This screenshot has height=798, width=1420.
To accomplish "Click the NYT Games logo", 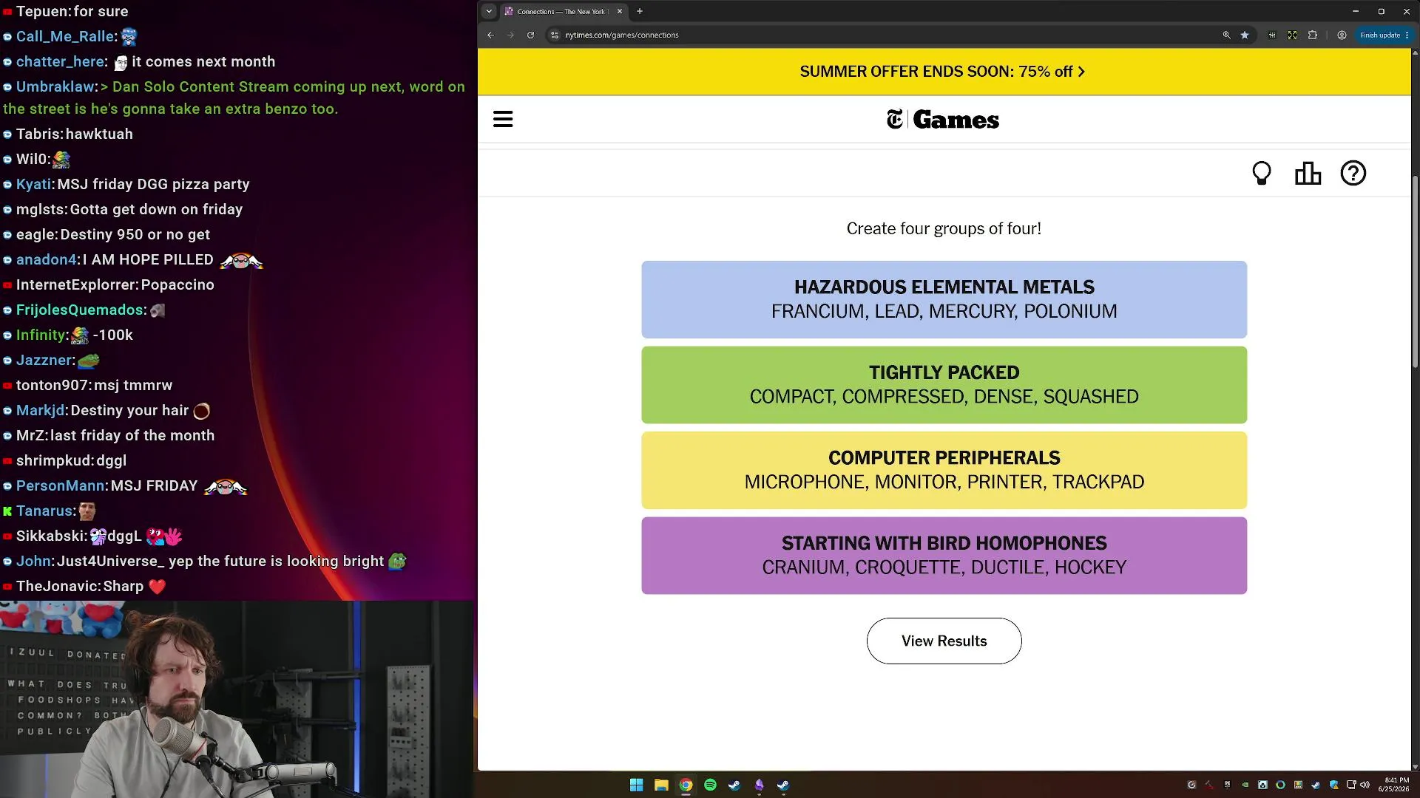I will 943,120.
